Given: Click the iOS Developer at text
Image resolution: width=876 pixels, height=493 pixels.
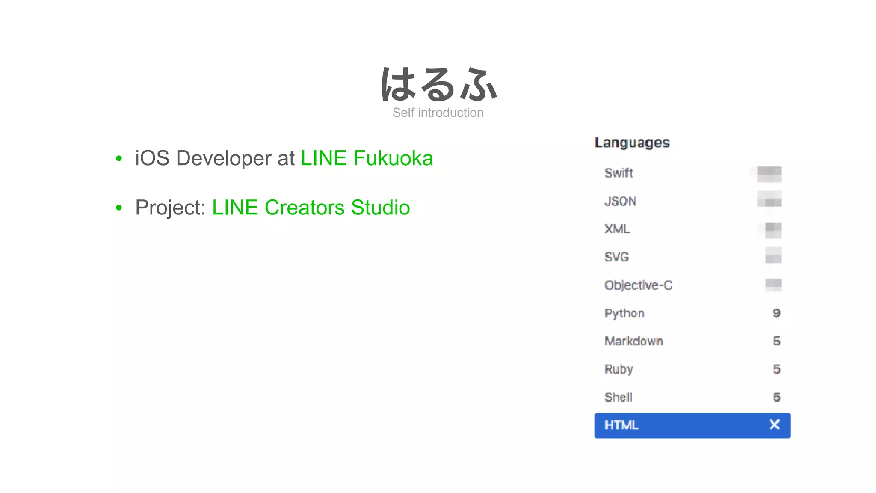Looking at the screenshot, I should click(x=215, y=158).
